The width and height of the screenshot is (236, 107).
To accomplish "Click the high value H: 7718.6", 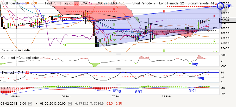I will (82, 104).
